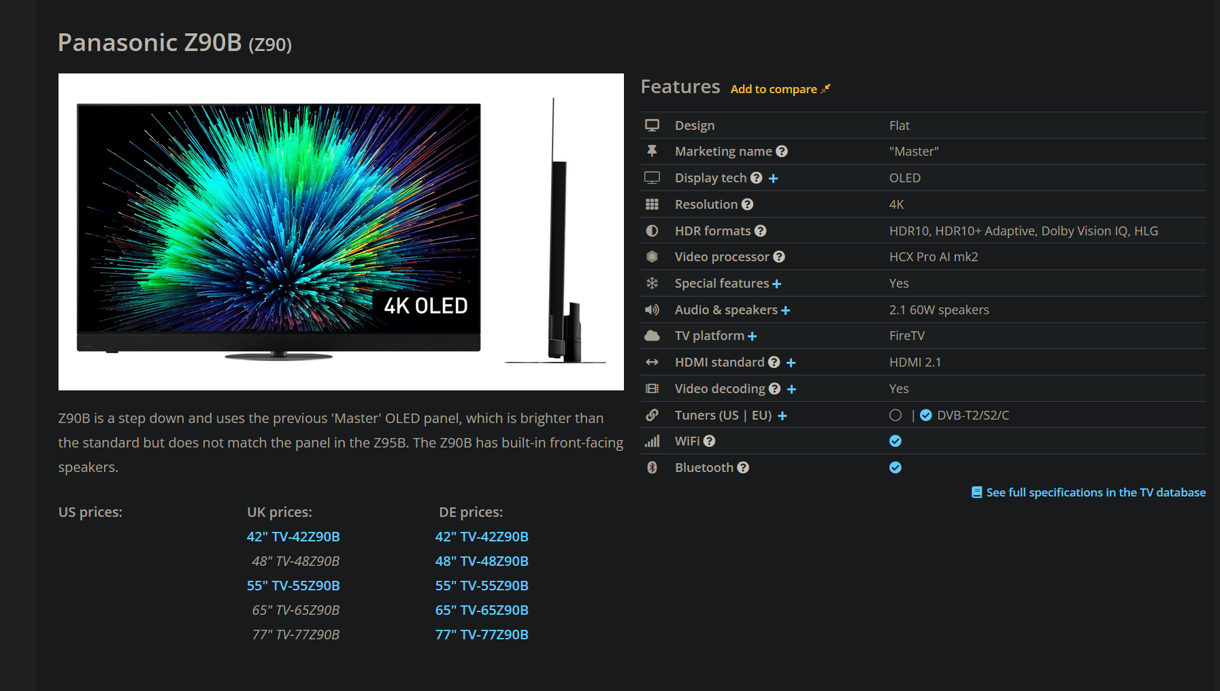Image resolution: width=1220 pixels, height=691 pixels.
Task: Expand the Audio & speakers section
Action: pos(785,311)
